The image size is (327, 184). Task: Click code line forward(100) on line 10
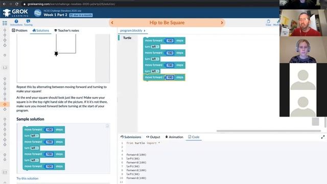pos(136,178)
